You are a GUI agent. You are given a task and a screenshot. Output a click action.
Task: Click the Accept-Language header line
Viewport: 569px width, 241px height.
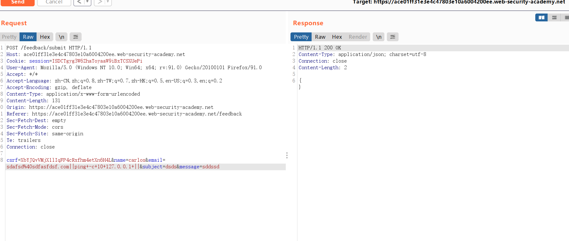(114, 81)
